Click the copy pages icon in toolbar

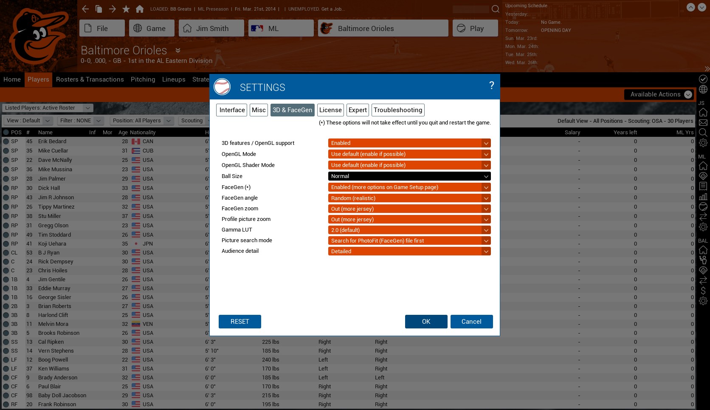tap(99, 9)
